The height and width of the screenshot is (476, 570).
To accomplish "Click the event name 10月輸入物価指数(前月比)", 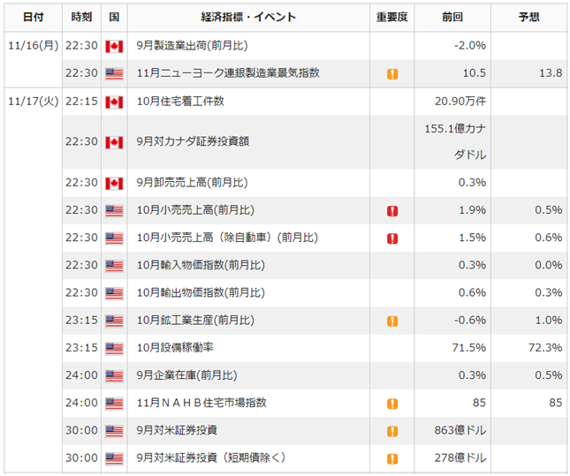I will click(201, 265).
